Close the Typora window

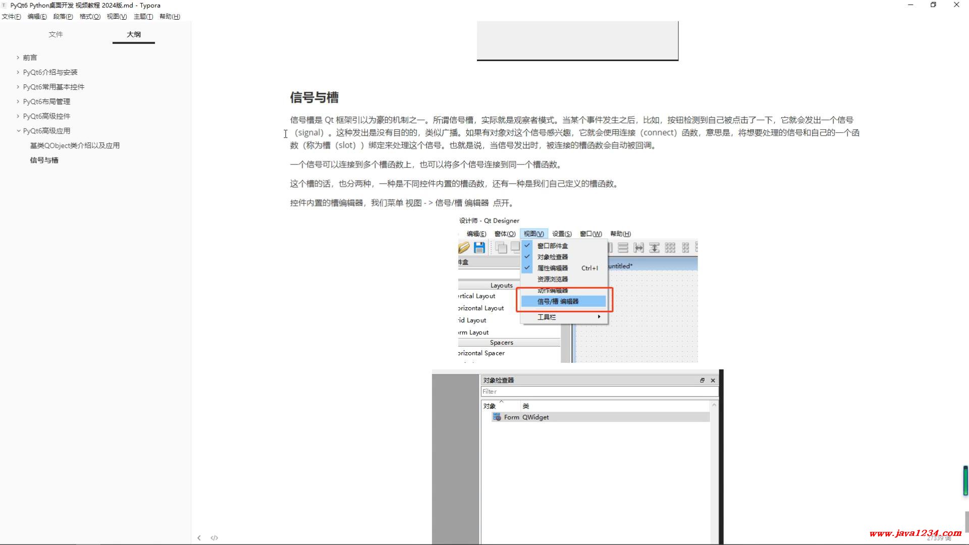point(956,5)
